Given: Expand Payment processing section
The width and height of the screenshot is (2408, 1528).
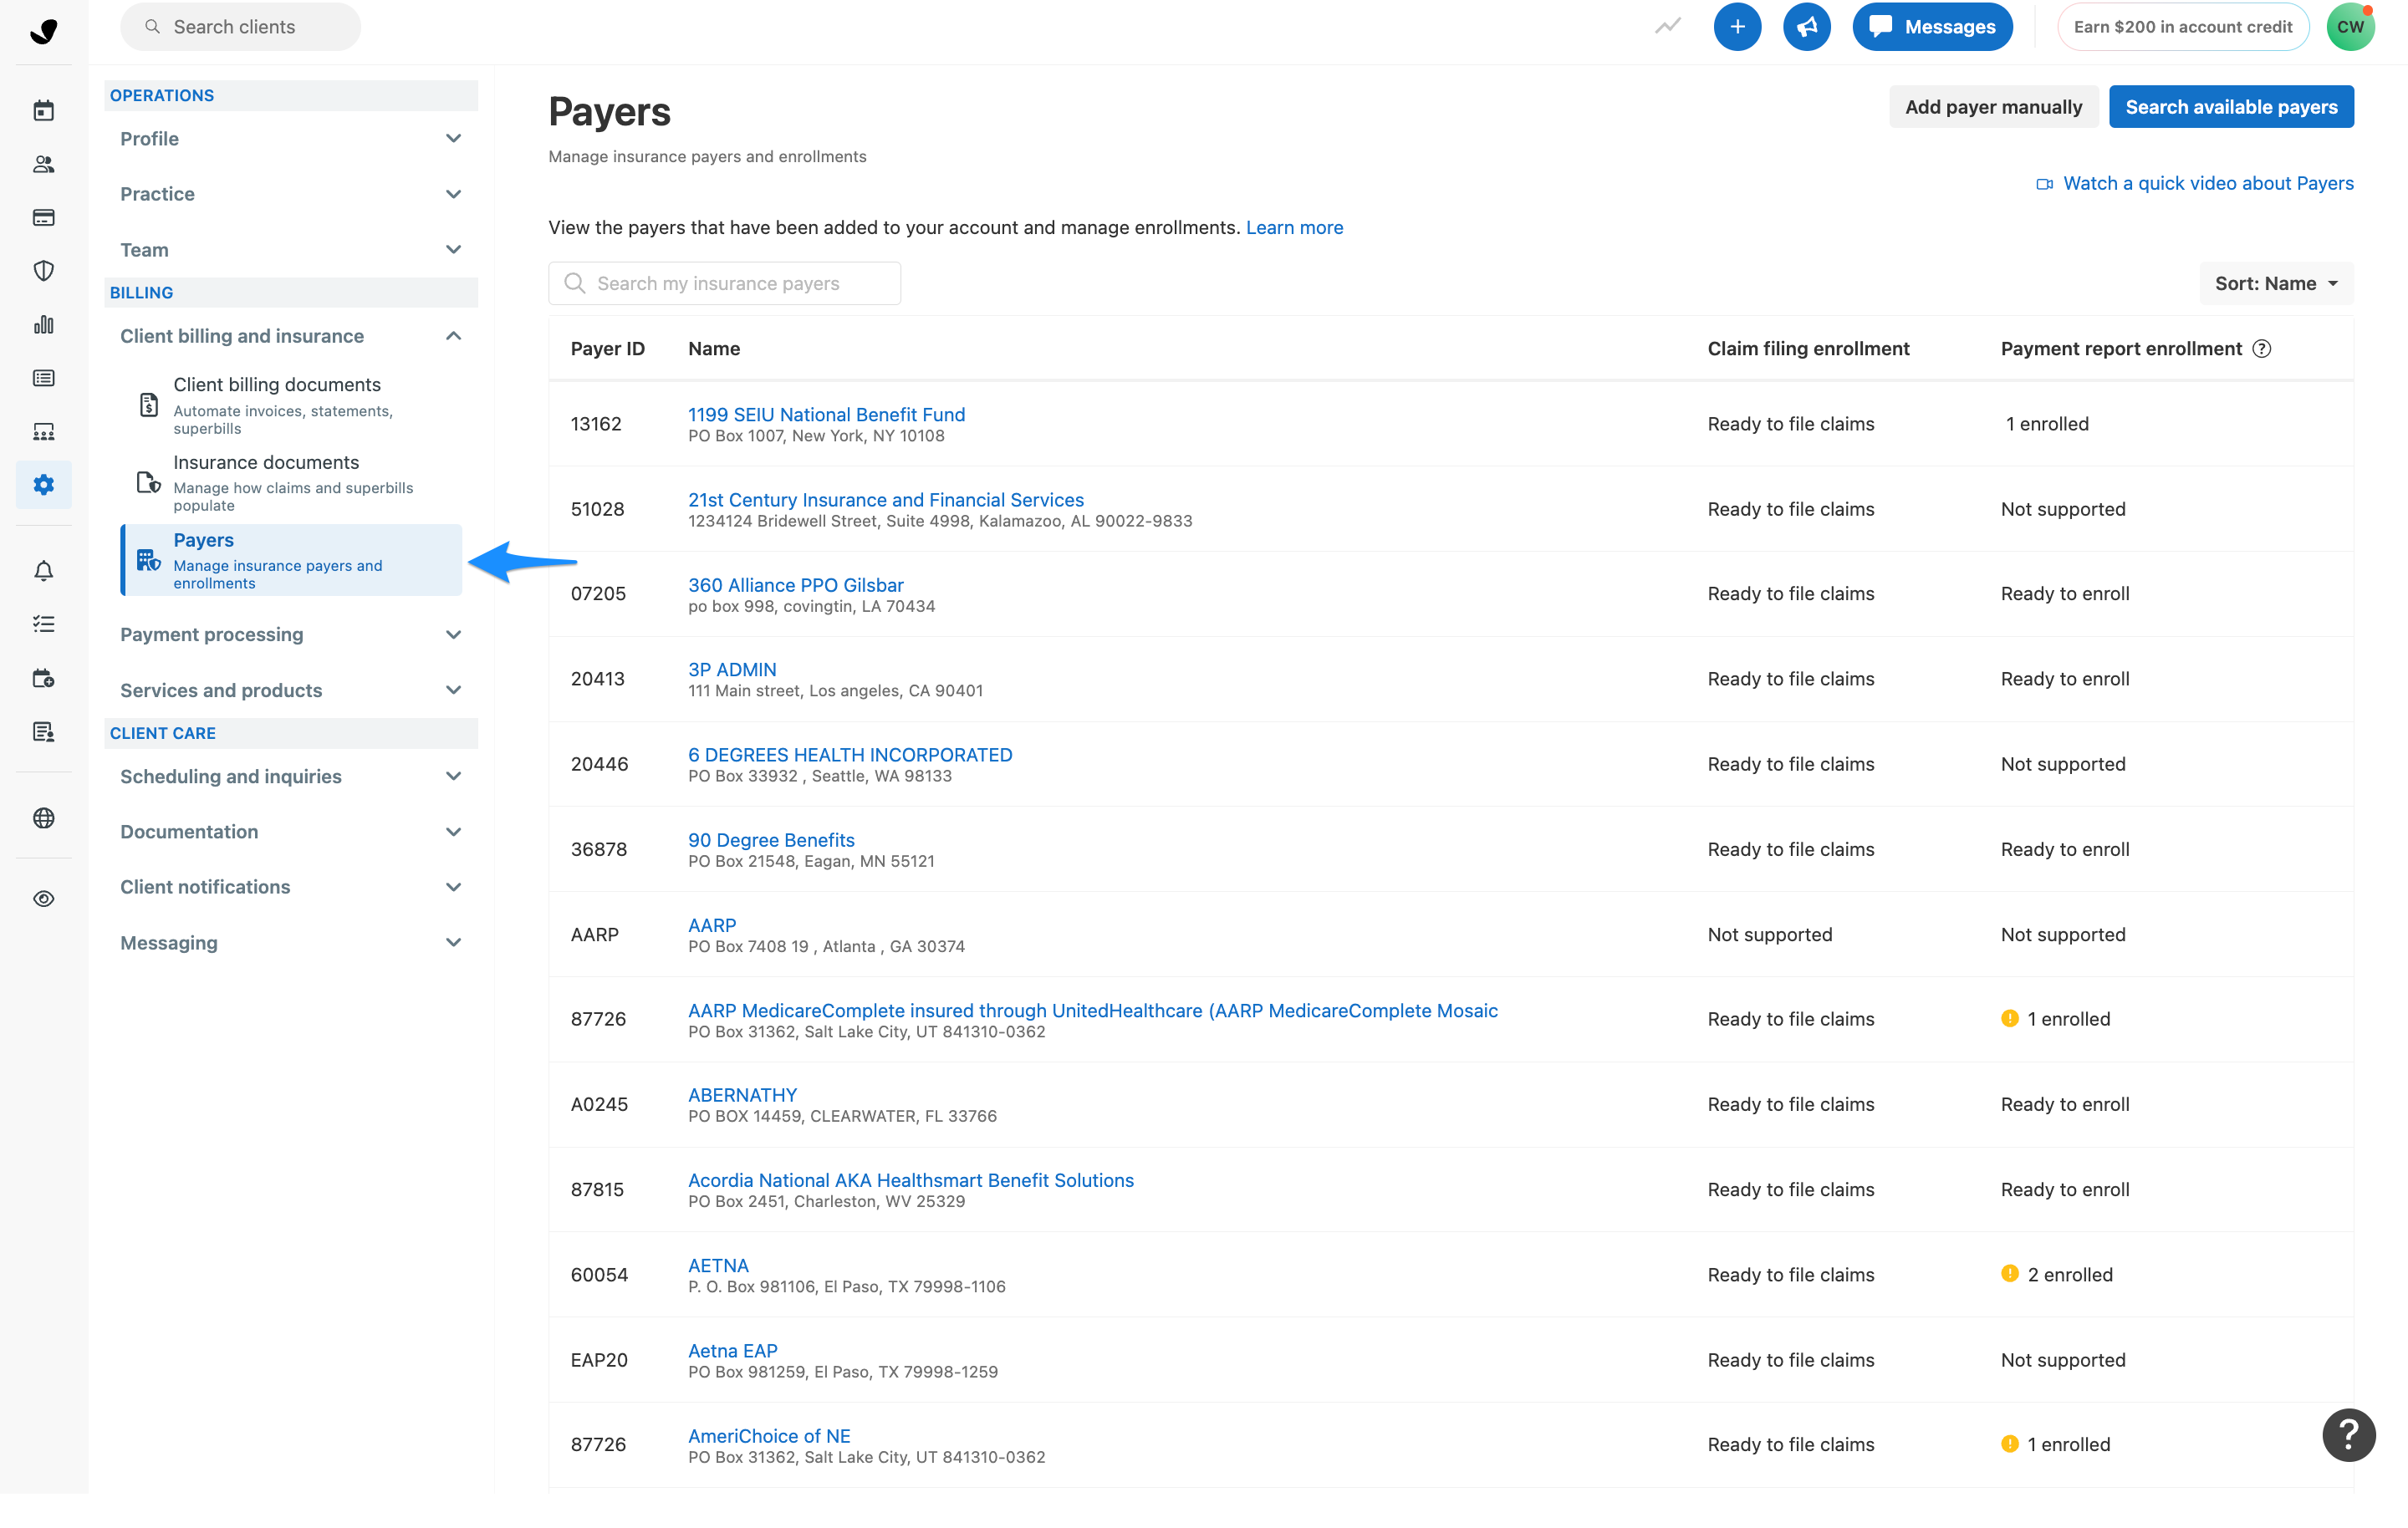Looking at the screenshot, I should [290, 635].
